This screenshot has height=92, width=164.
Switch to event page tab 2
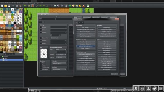(x=43, y=22)
